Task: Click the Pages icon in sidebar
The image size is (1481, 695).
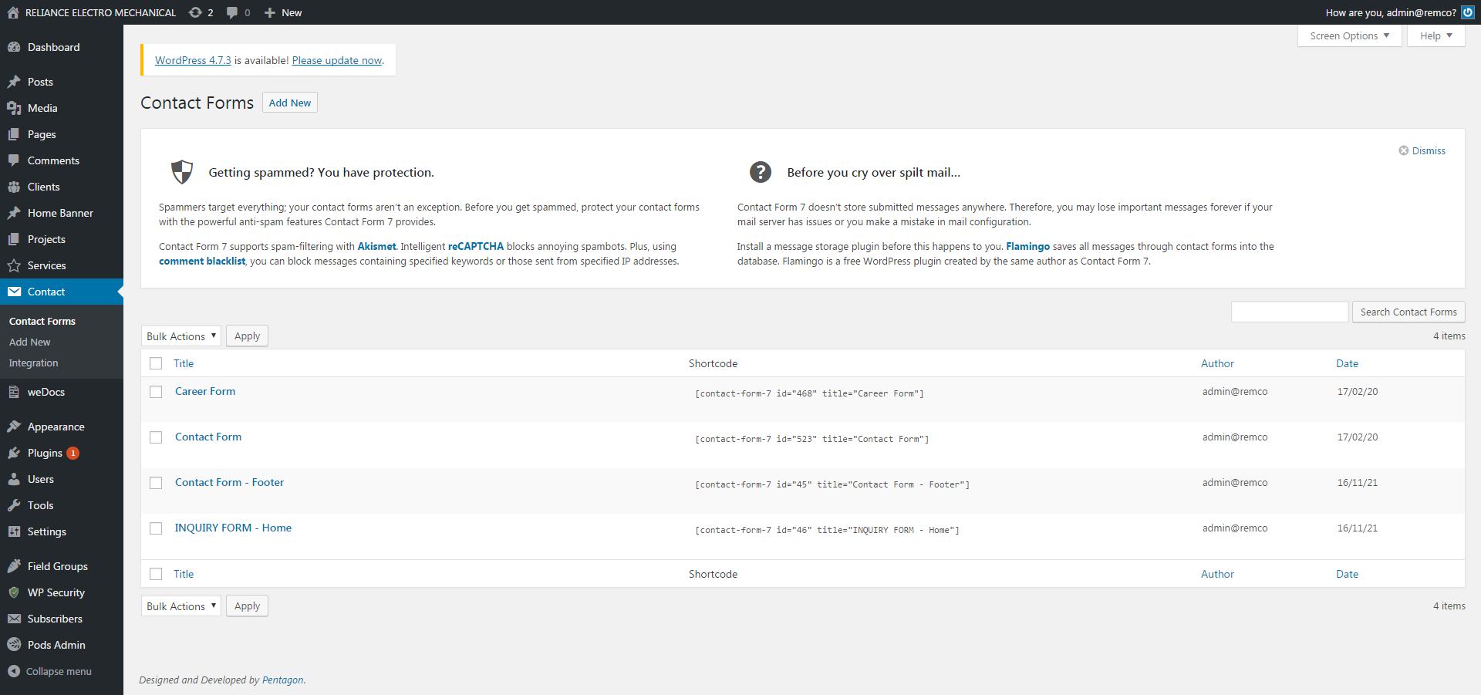Action: pyautogui.click(x=14, y=134)
